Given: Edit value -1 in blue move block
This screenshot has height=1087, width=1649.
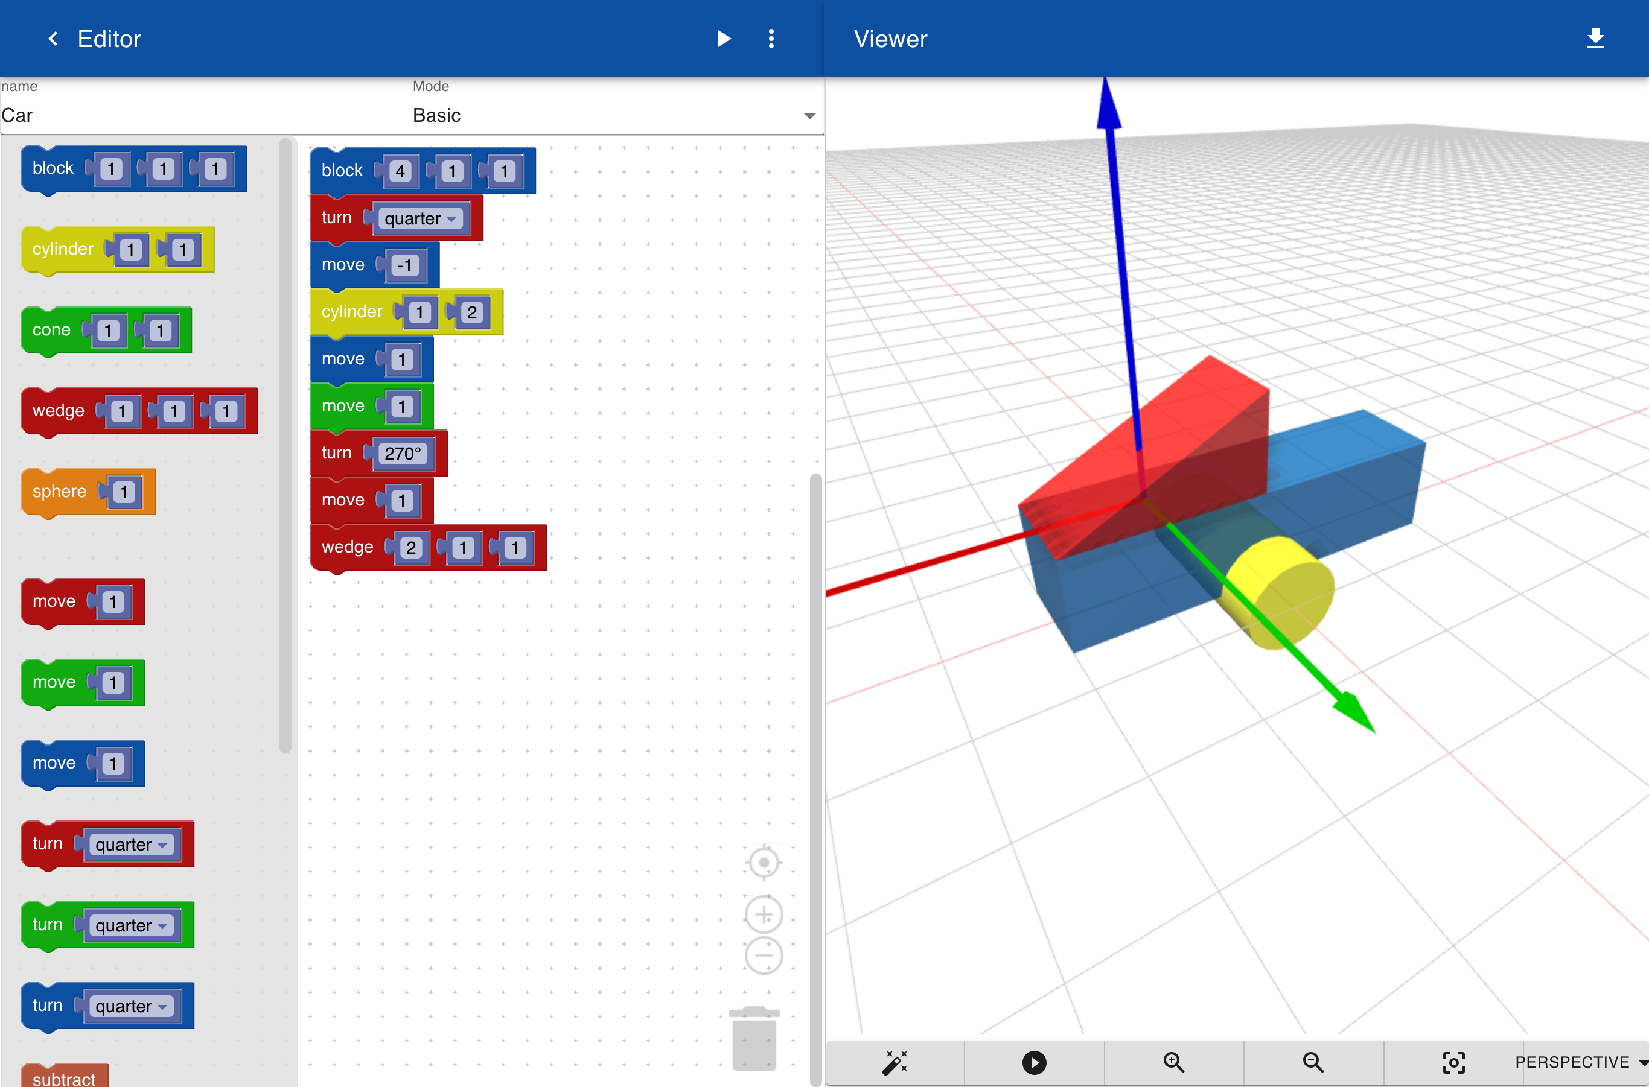Looking at the screenshot, I should [405, 265].
